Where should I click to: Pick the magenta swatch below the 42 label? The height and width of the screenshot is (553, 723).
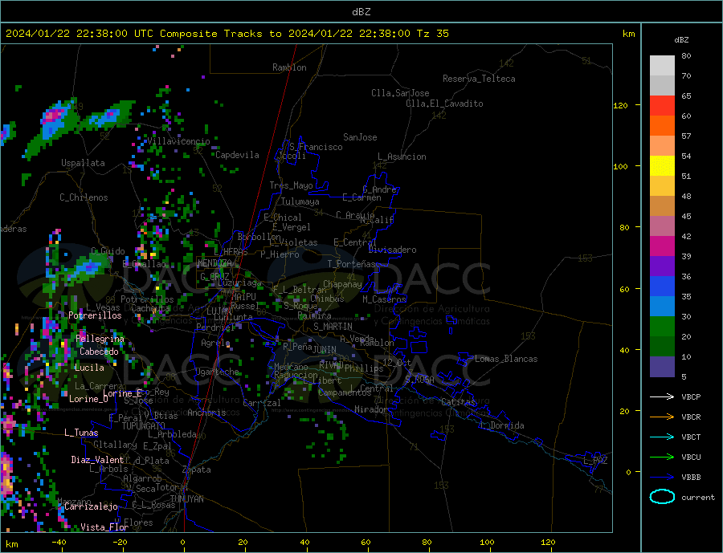coord(662,246)
